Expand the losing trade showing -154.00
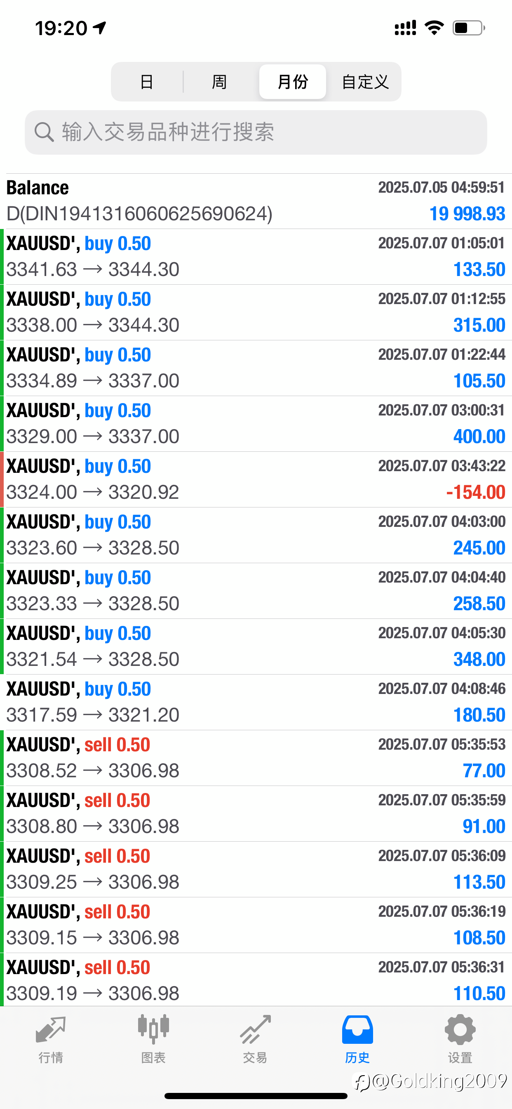512x1109 pixels. tap(256, 479)
